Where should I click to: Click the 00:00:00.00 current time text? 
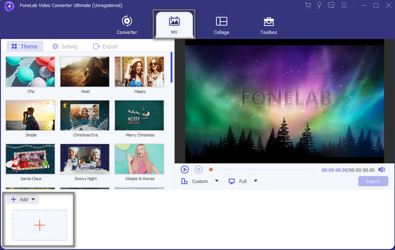(x=334, y=170)
